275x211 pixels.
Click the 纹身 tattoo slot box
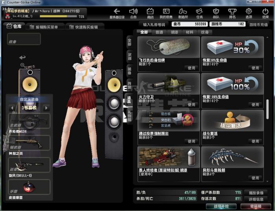(x=24, y=39)
